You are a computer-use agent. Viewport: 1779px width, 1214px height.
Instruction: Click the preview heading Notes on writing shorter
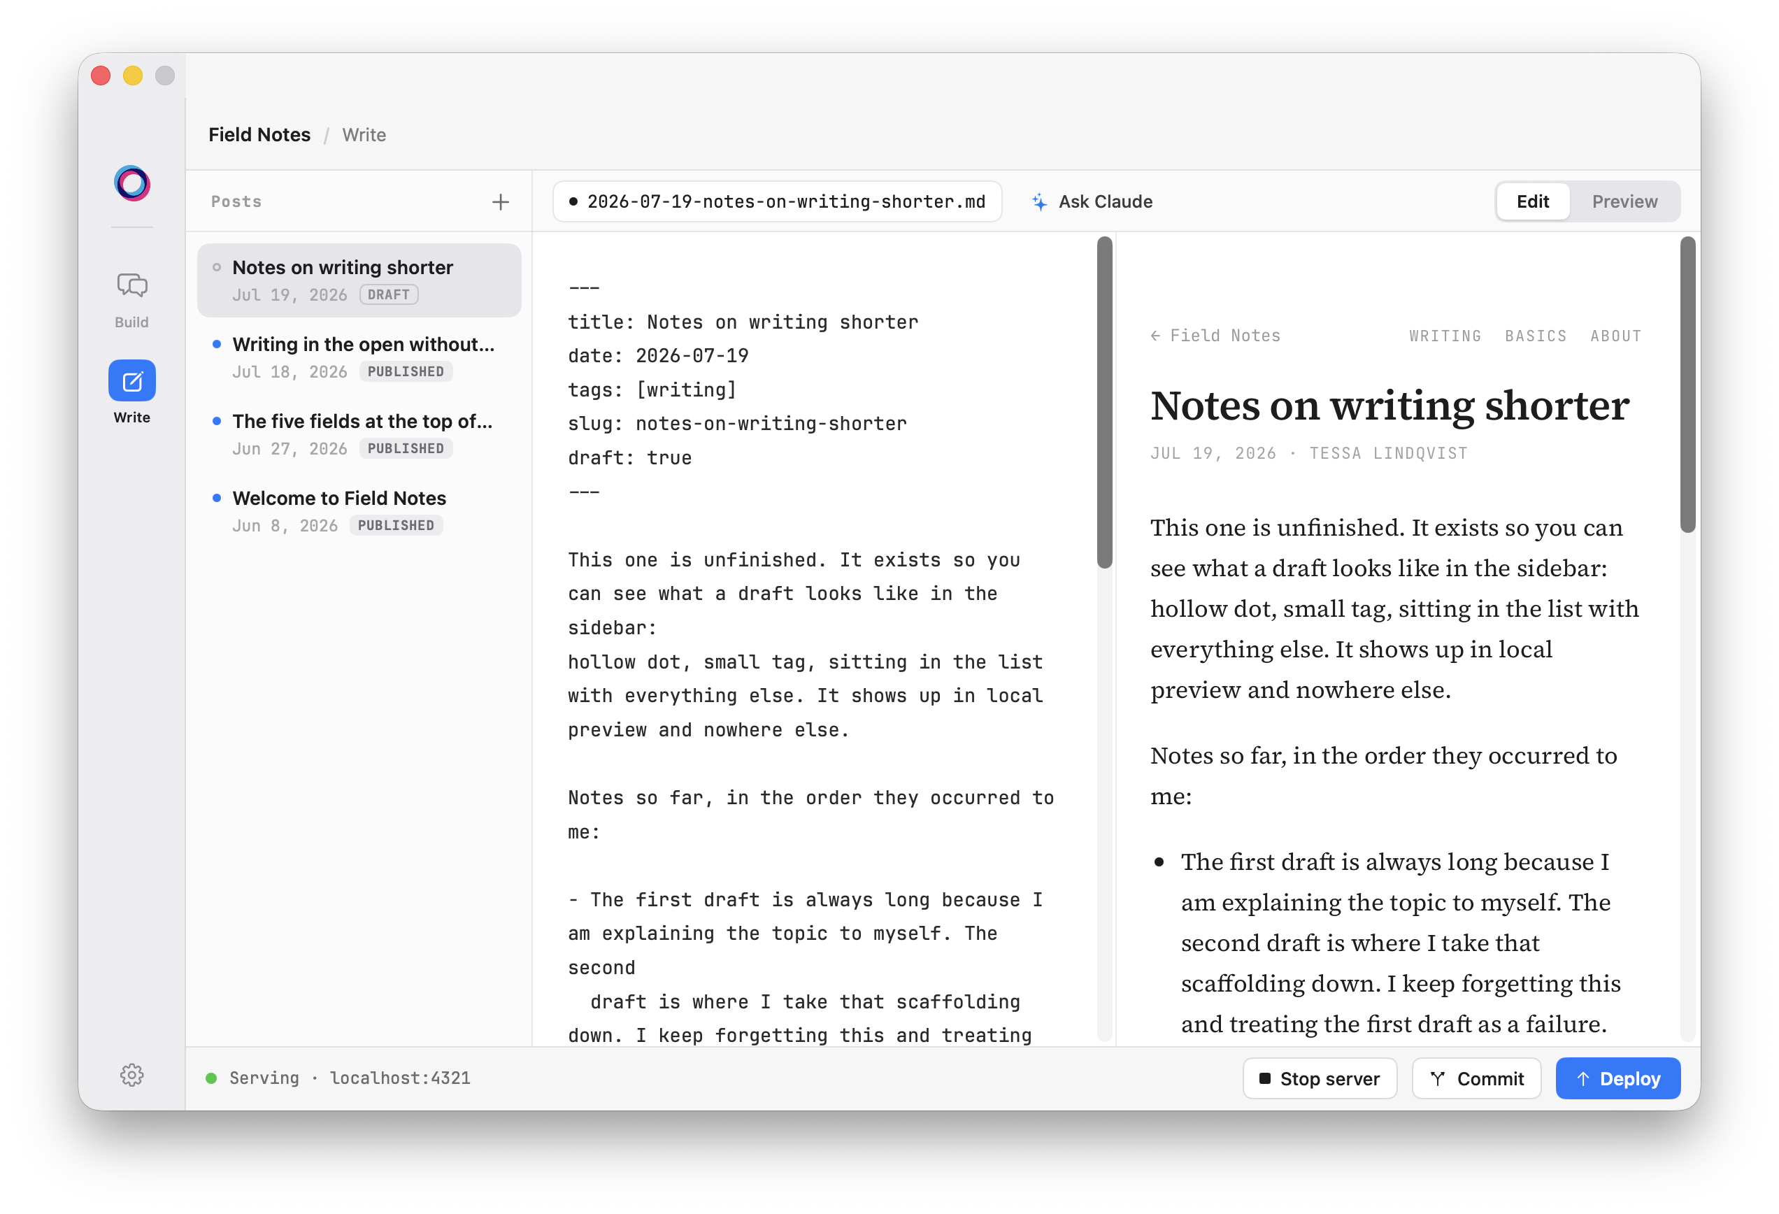tap(1389, 406)
